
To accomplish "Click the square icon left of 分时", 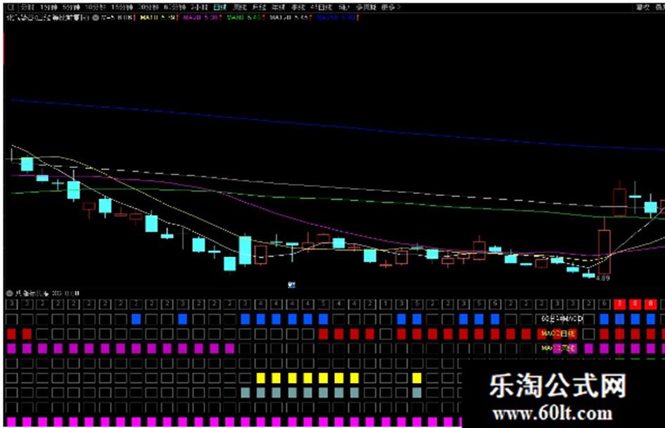I will (12, 7).
